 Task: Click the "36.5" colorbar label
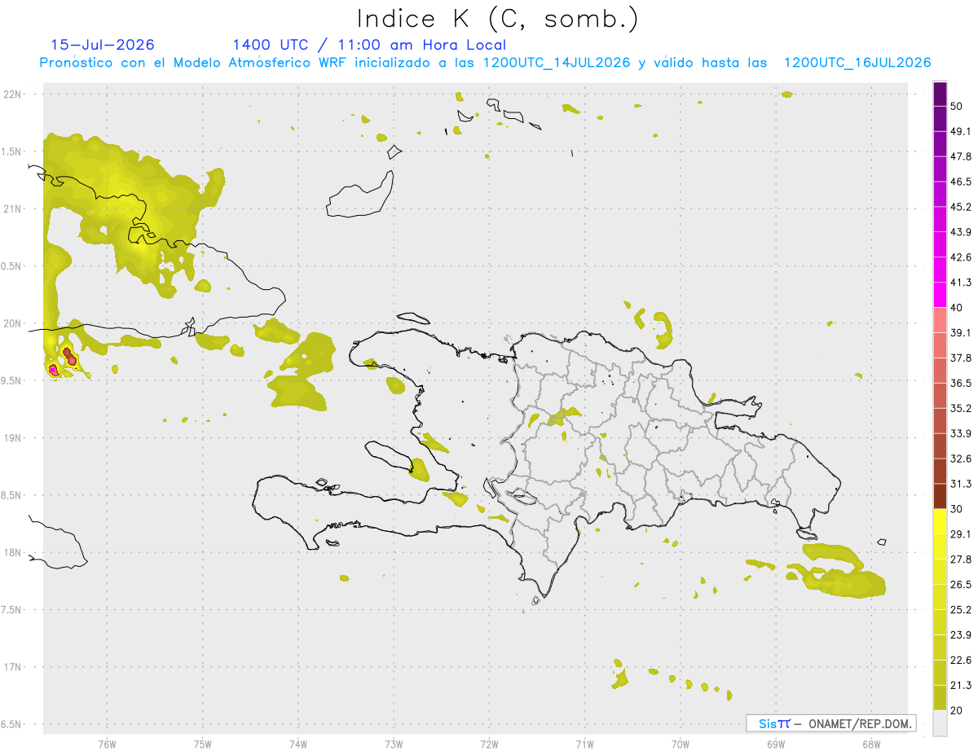pyautogui.click(x=961, y=383)
